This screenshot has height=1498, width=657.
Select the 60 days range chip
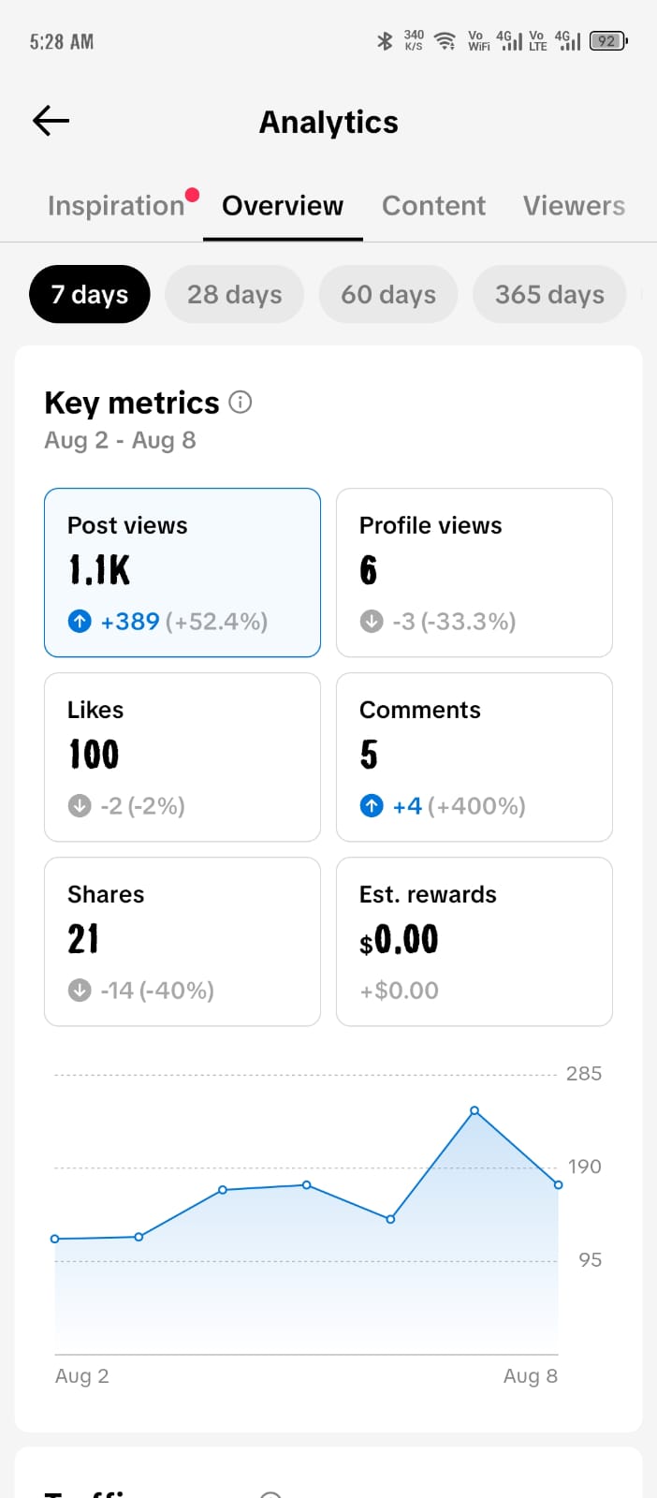point(388,294)
